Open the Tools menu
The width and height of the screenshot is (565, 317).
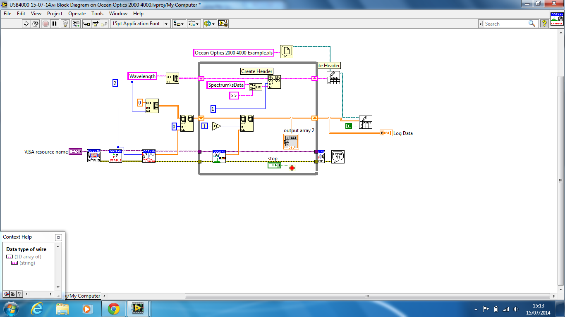pos(98,14)
